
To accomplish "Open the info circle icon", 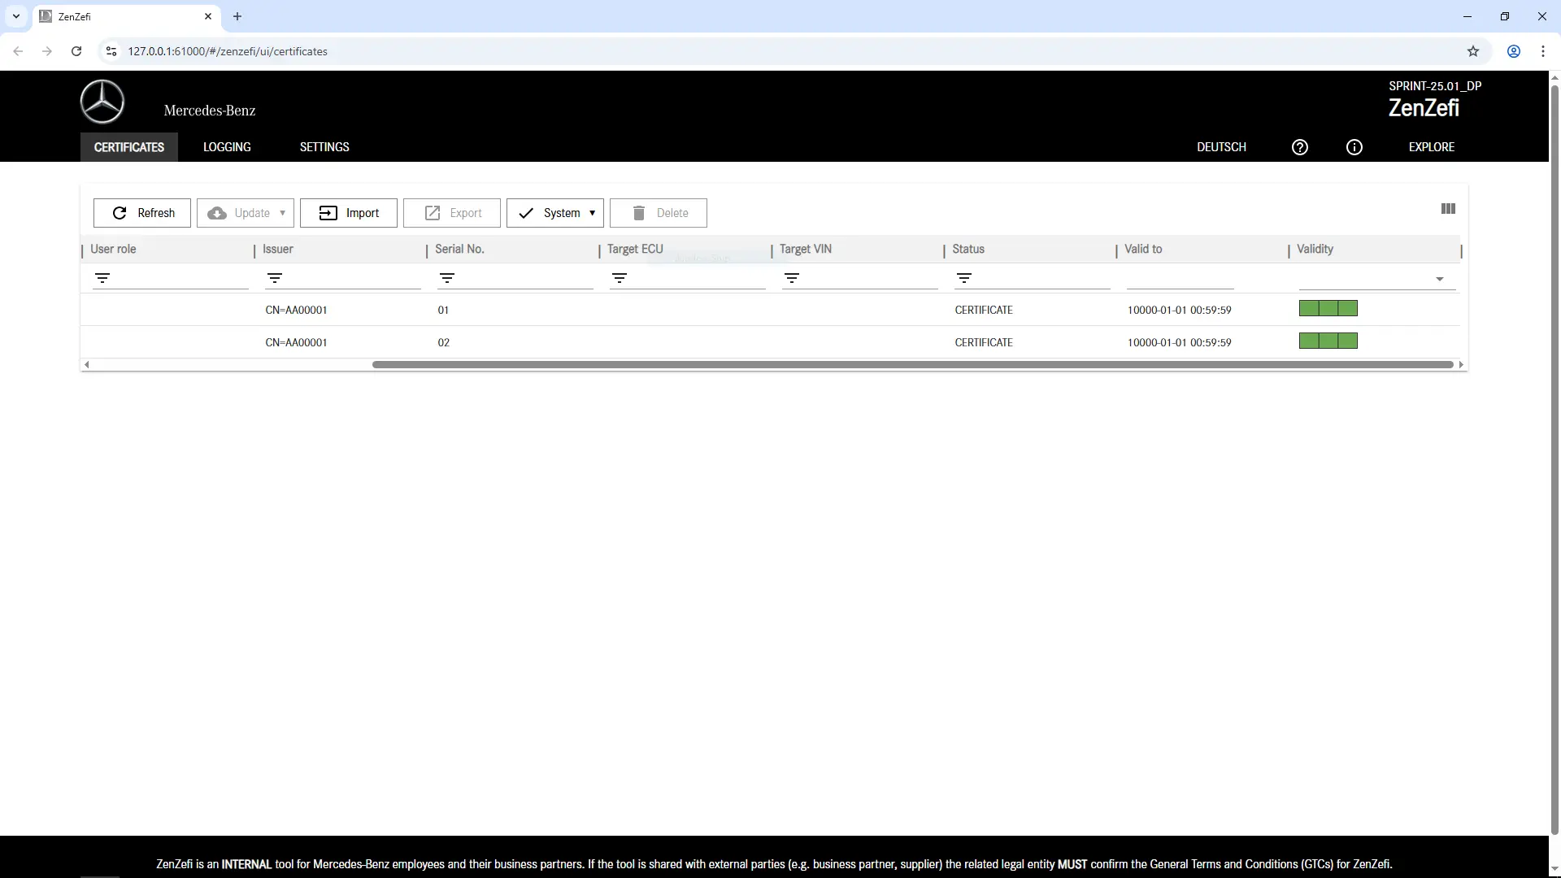I will (x=1354, y=147).
